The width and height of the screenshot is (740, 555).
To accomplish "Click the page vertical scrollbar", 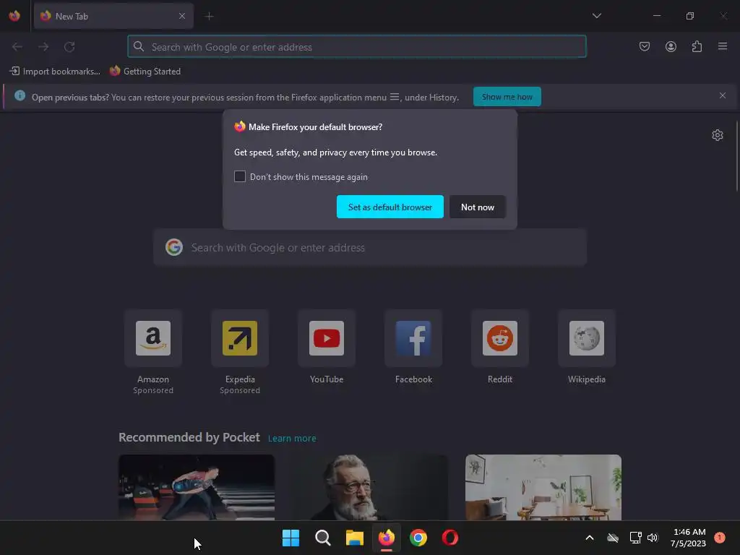I will click(736, 156).
